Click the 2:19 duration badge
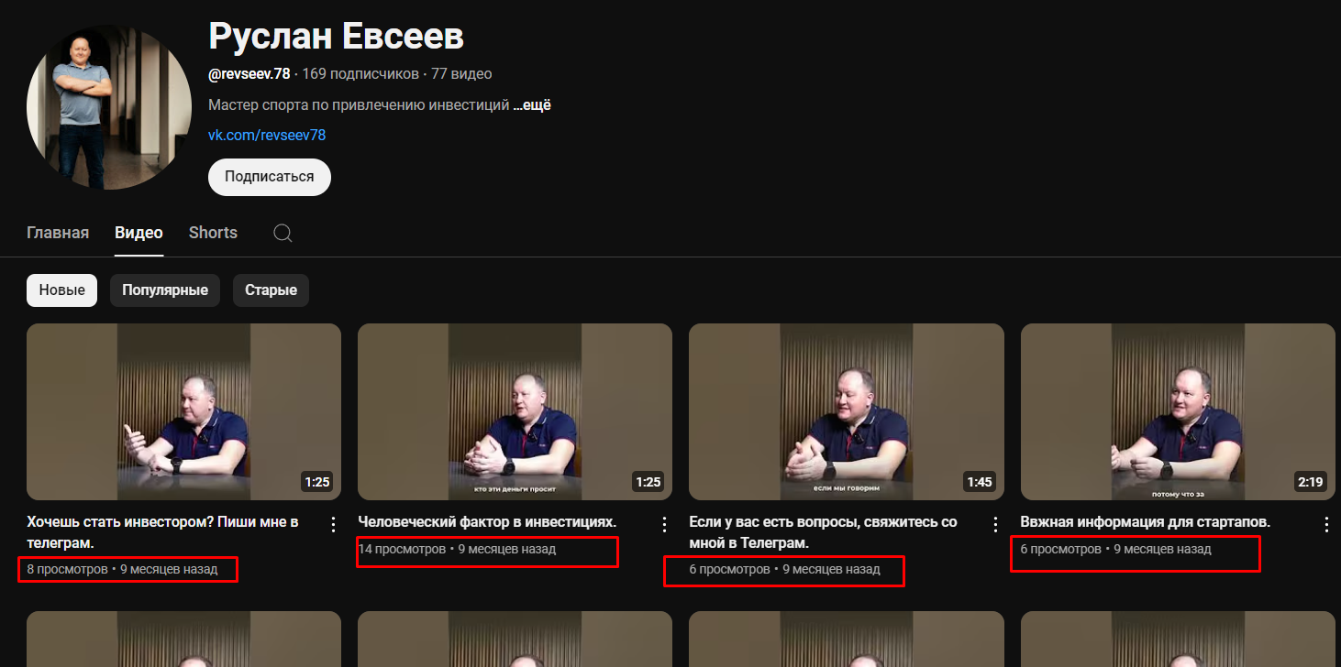The image size is (1341, 667). pos(1312,482)
